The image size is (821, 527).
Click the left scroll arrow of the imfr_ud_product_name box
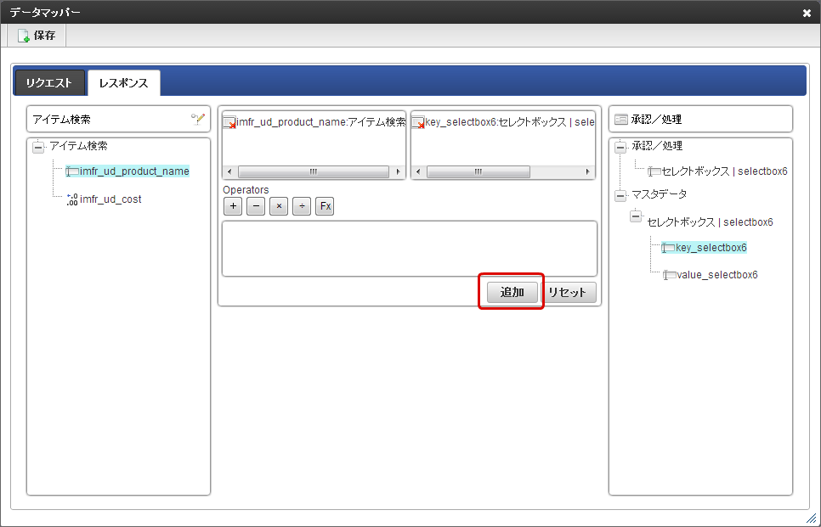point(229,172)
